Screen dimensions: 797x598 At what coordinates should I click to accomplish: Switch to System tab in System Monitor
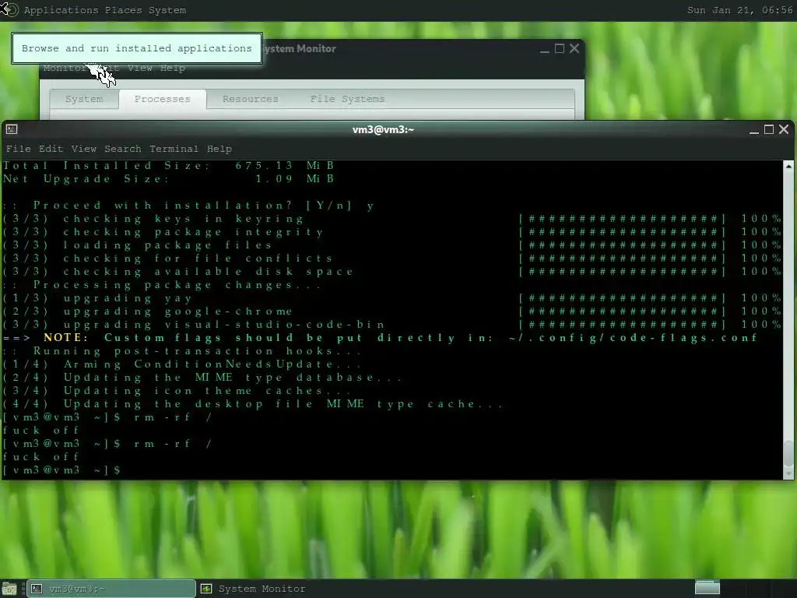tap(84, 99)
